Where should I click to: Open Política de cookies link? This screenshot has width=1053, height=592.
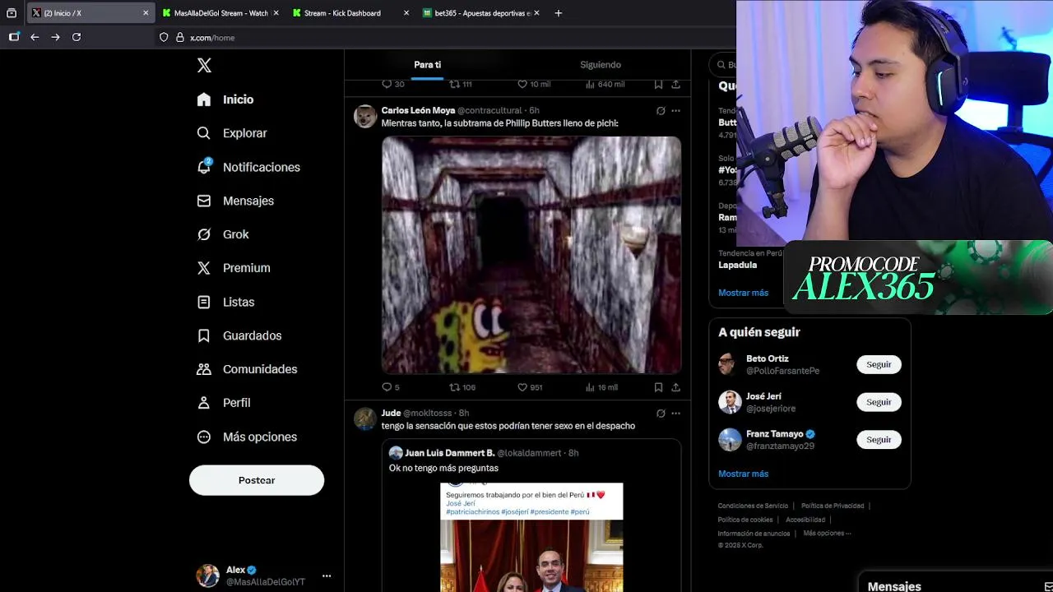[x=745, y=520]
